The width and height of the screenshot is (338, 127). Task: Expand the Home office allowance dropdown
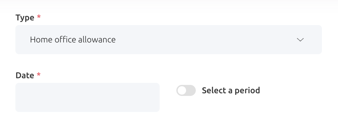[169, 40]
